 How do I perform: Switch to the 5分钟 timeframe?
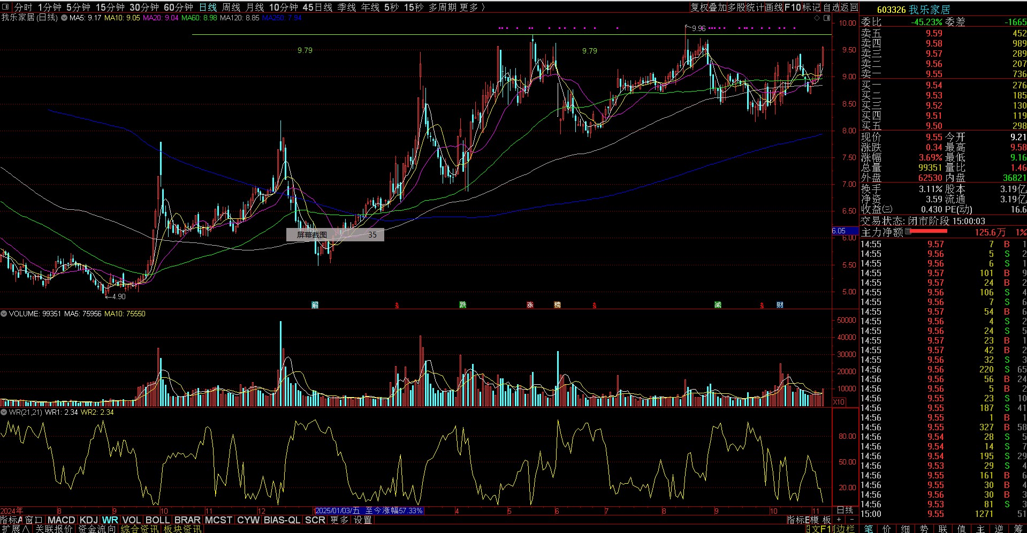click(79, 7)
